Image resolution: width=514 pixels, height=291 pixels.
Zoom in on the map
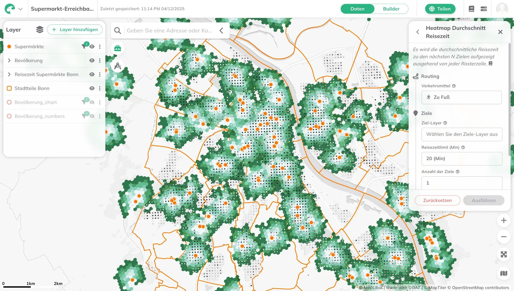pyautogui.click(x=504, y=220)
